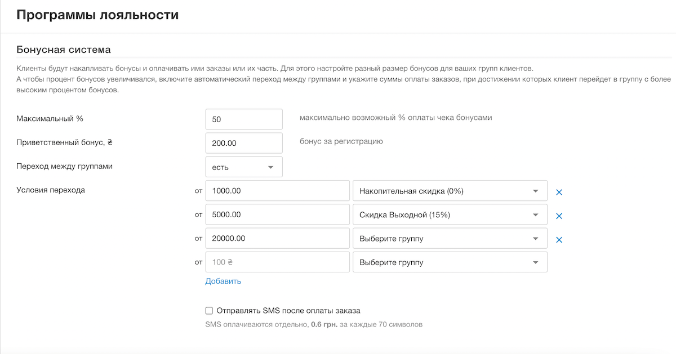The height and width of the screenshot is (354, 676).
Task: Choose a group for the 20000.00 row
Action: (450, 238)
